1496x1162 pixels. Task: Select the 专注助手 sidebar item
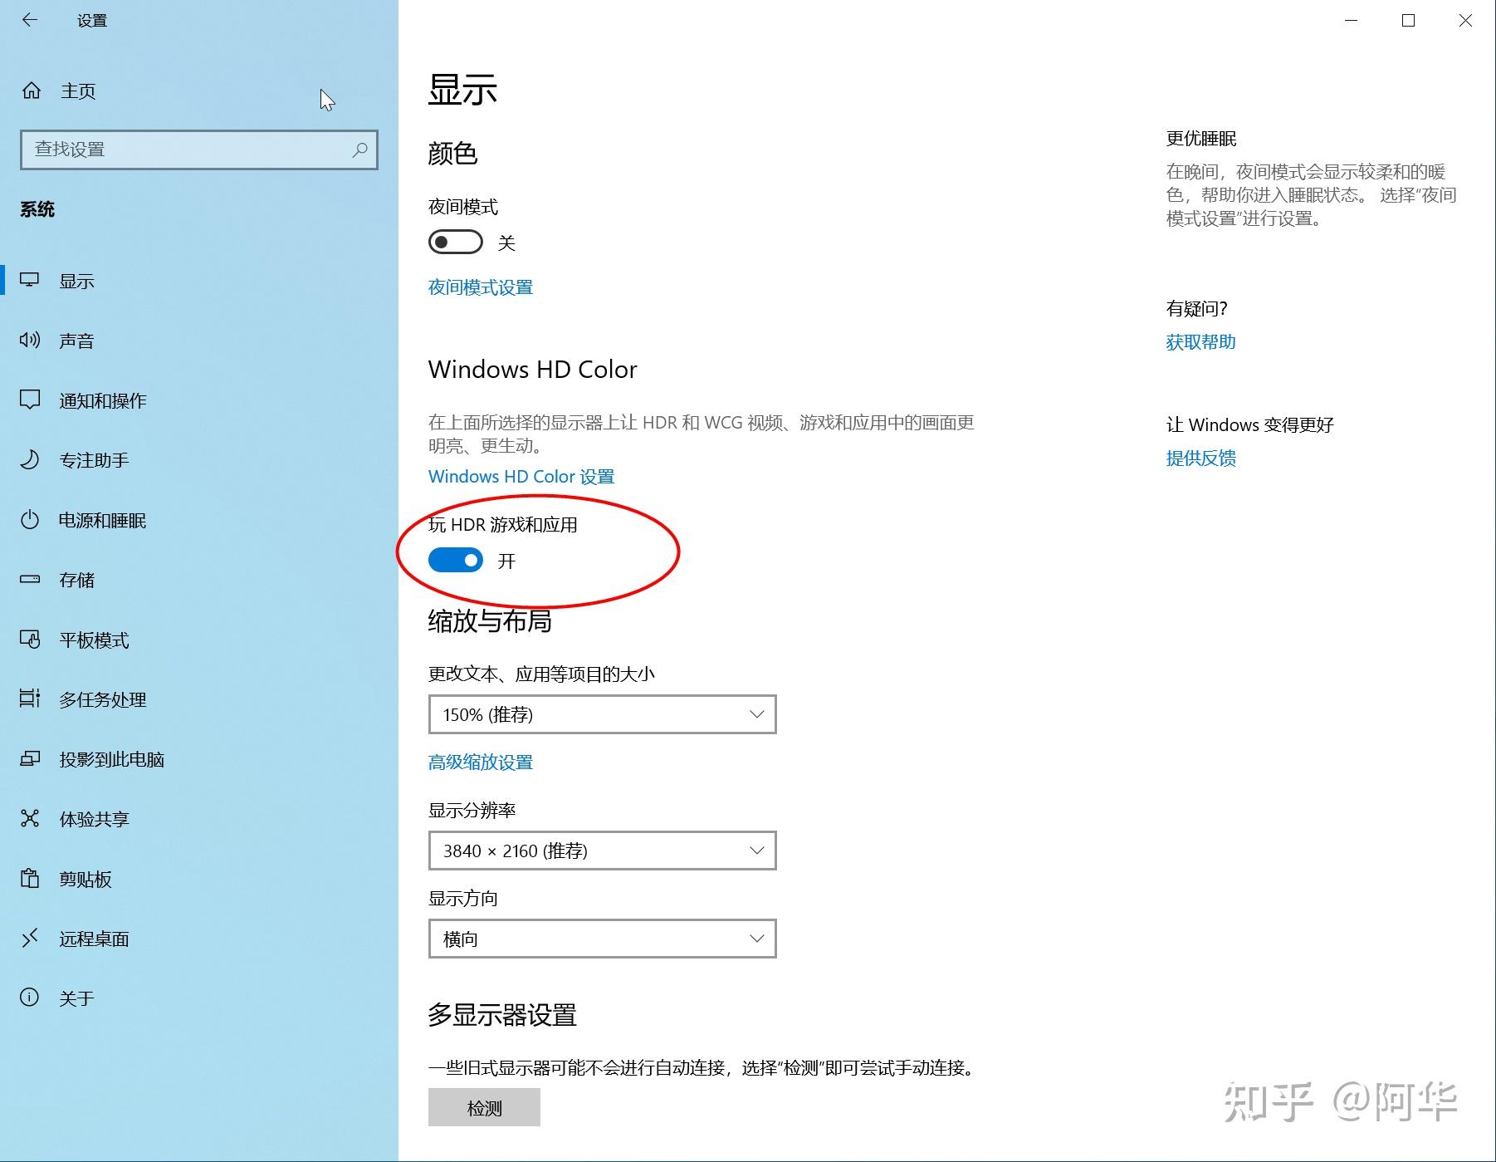pyautogui.click(x=199, y=460)
